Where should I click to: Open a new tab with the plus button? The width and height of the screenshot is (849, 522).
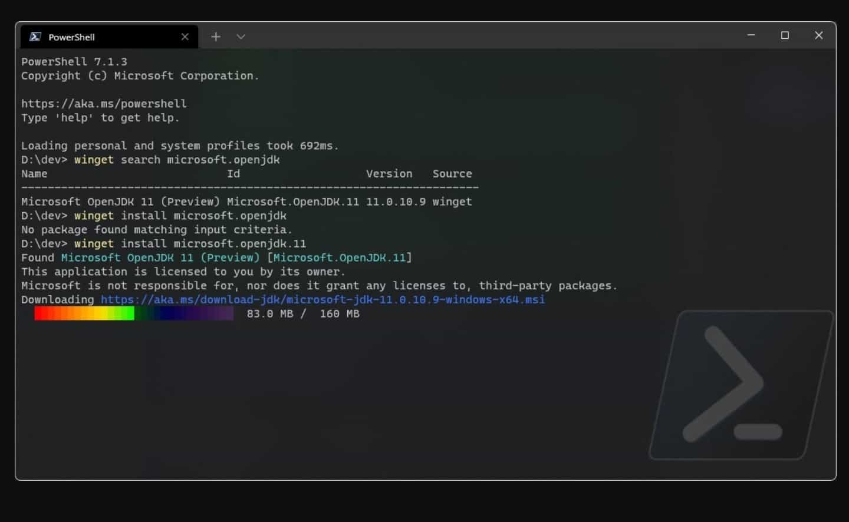click(216, 37)
